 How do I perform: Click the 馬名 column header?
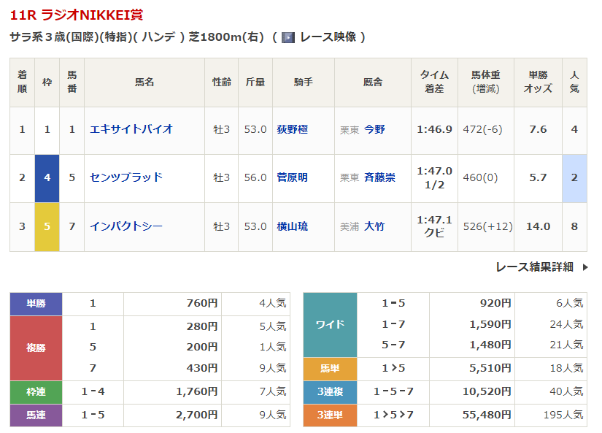tap(144, 83)
